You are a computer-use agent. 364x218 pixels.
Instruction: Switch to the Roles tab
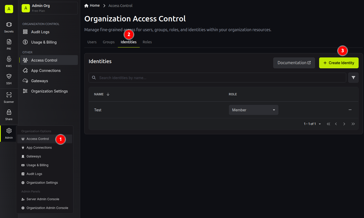[x=147, y=42]
